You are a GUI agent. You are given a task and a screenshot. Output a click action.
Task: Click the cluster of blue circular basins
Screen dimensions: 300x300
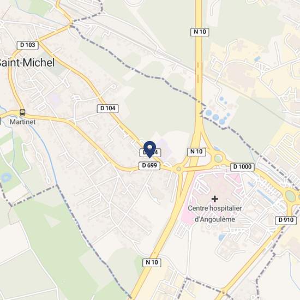pyautogui.click(x=219, y=112)
